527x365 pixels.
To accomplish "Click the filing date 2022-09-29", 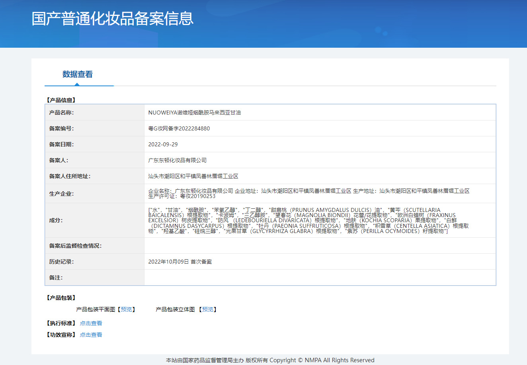I will 163,144.
